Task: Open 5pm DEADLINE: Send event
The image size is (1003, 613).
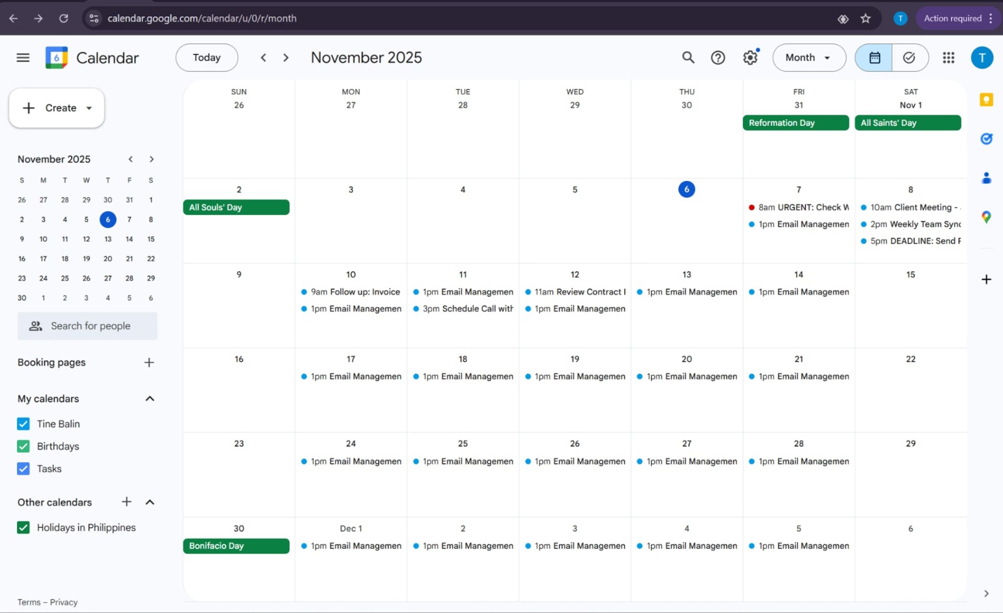Action: [910, 241]
